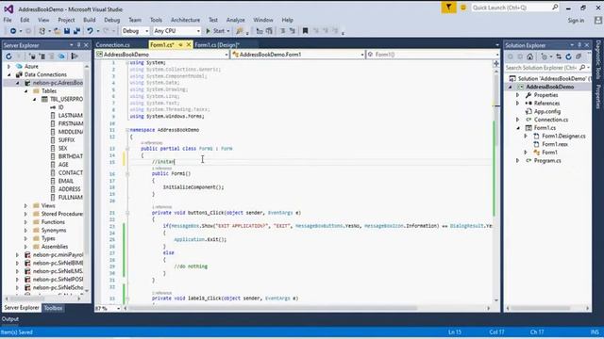Pin the Server Explorer panel (auto hide)
604x339 pixels.
pyautogui.click(x=78, y=45)
